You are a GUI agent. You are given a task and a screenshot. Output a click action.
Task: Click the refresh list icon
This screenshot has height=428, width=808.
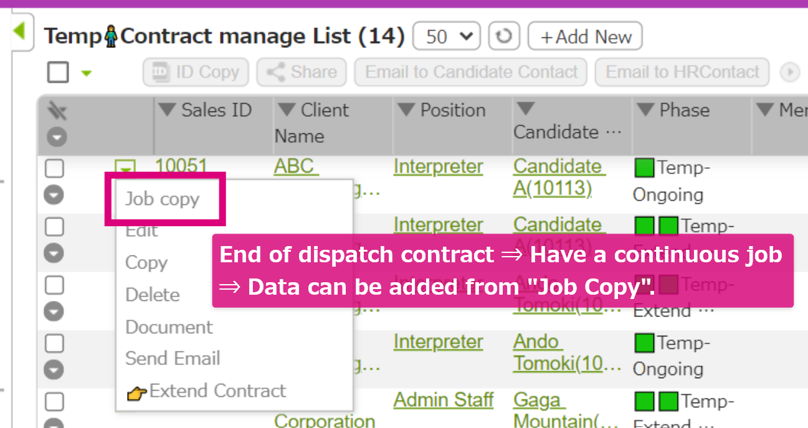click(x=504, y=37)
